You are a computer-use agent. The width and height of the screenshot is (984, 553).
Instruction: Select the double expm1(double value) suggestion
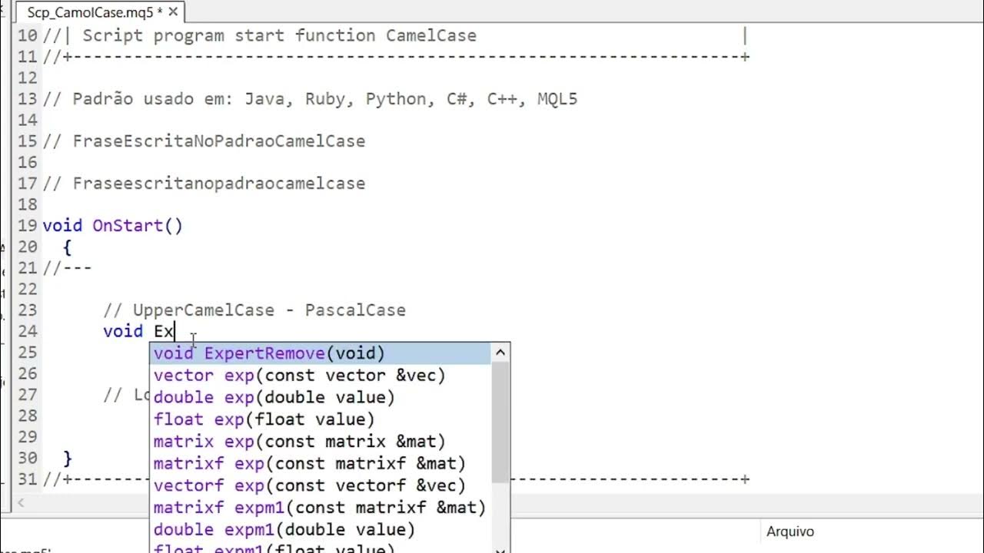(x=284, y=529)
